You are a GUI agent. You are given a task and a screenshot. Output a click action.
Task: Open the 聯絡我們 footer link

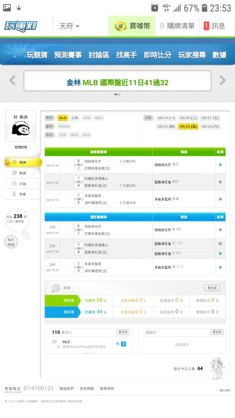pos(66,389)
